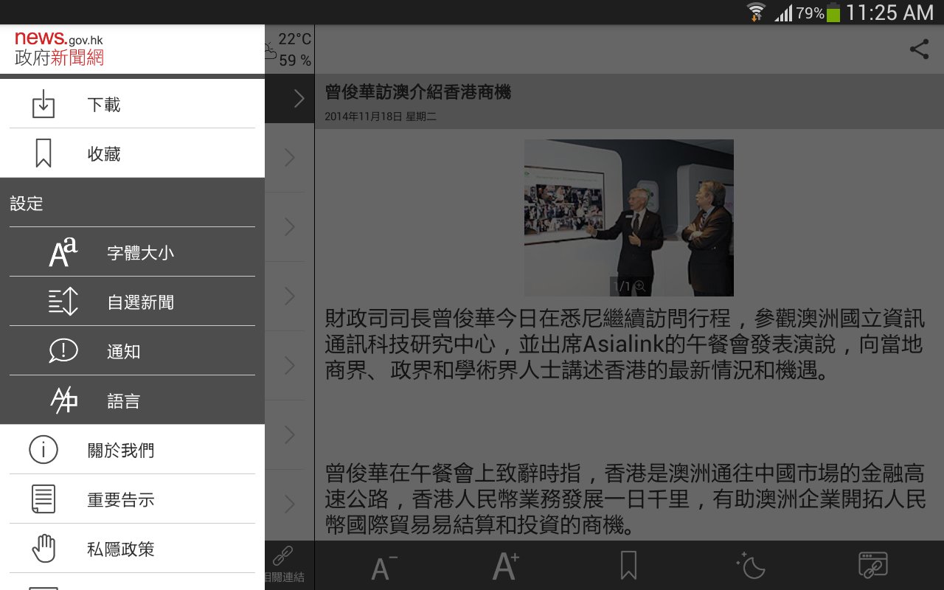Tap the 59 % humidity reading
The image size is (944, 590).
(295, 60)
